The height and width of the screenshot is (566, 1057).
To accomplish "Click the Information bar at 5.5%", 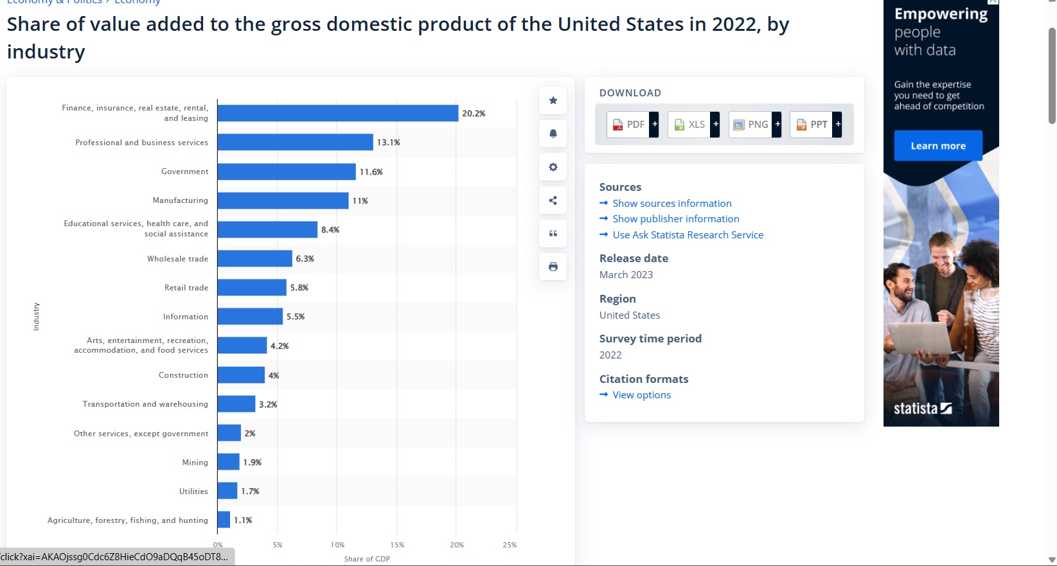I will (x=251, y=316).
